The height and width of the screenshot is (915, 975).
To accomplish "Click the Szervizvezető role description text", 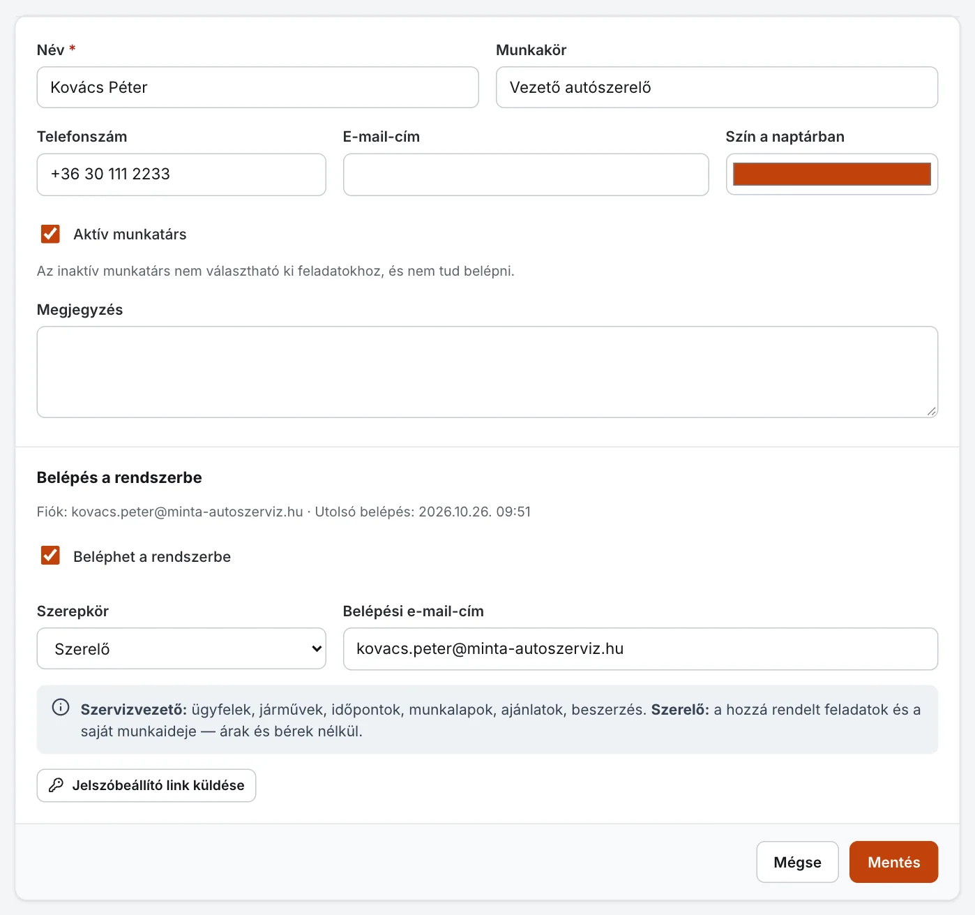I will point(501,720).
